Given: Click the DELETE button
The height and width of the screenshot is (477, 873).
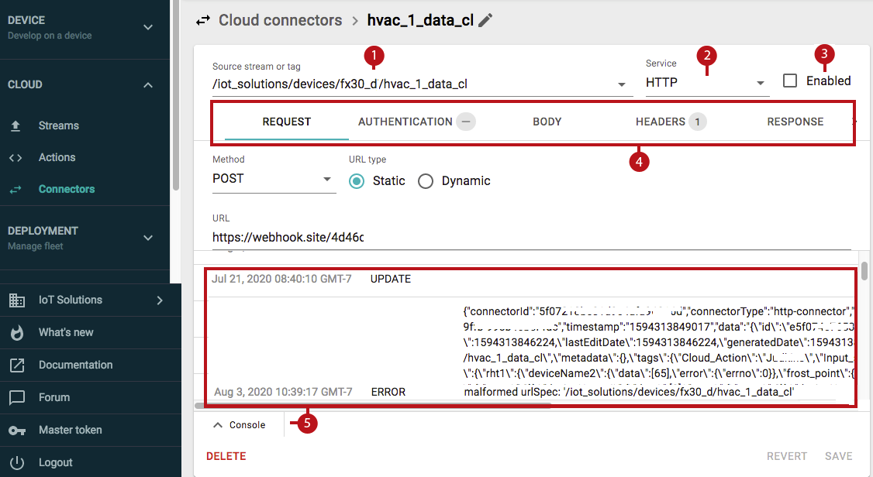Looking at the screenshot, I should (226, 456).
